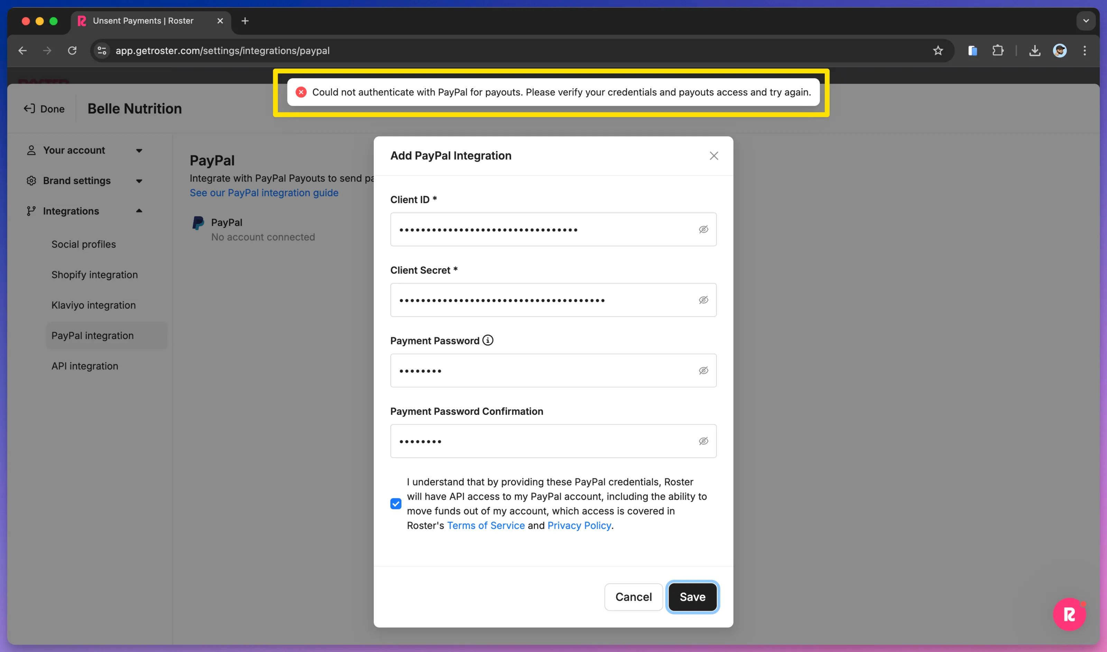This screenshot has width=1107, height=652.
Task: Reload the page
Action: 72,50
